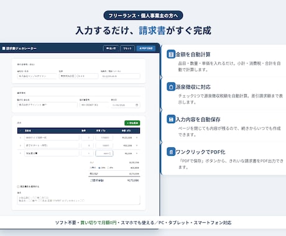Delete the third line item row

[x=137, y=153]
